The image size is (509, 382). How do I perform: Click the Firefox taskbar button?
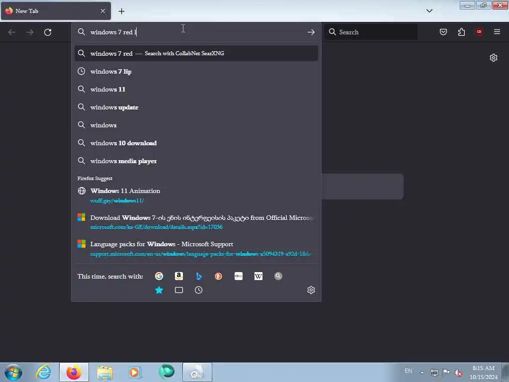(x=74, y=372)
